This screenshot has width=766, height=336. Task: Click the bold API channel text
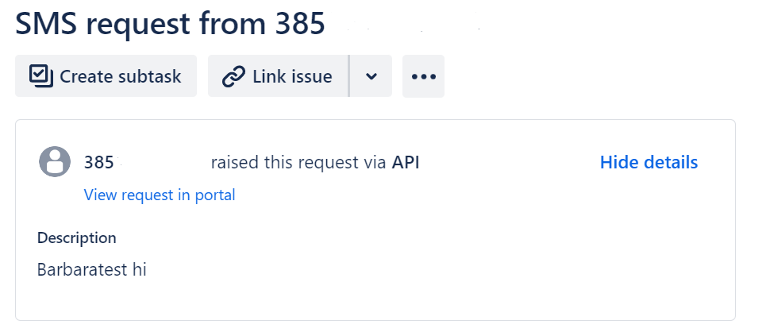pyautogui.click(x=406, y=163)
